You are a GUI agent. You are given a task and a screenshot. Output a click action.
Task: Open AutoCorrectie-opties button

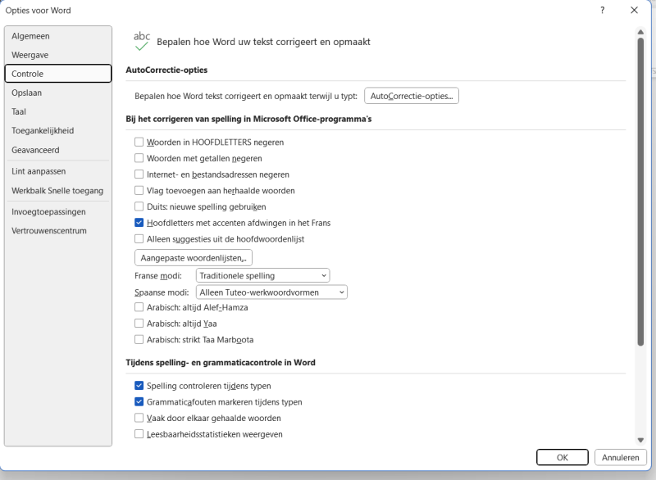pyautogui.click(x=411, y=96)
